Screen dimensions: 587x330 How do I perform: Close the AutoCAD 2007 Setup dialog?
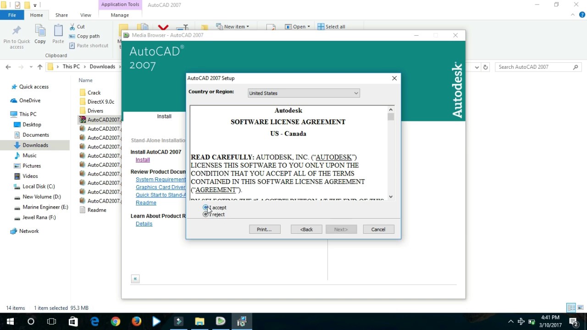[x=394, y=78]
